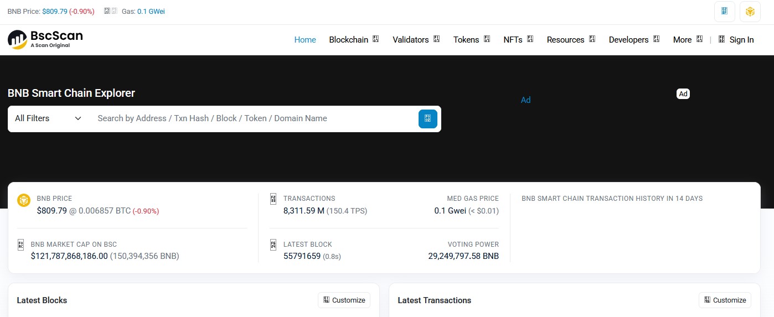Customize the Latest Transactions panel
The image size is (774, 317).
point(725,300)
